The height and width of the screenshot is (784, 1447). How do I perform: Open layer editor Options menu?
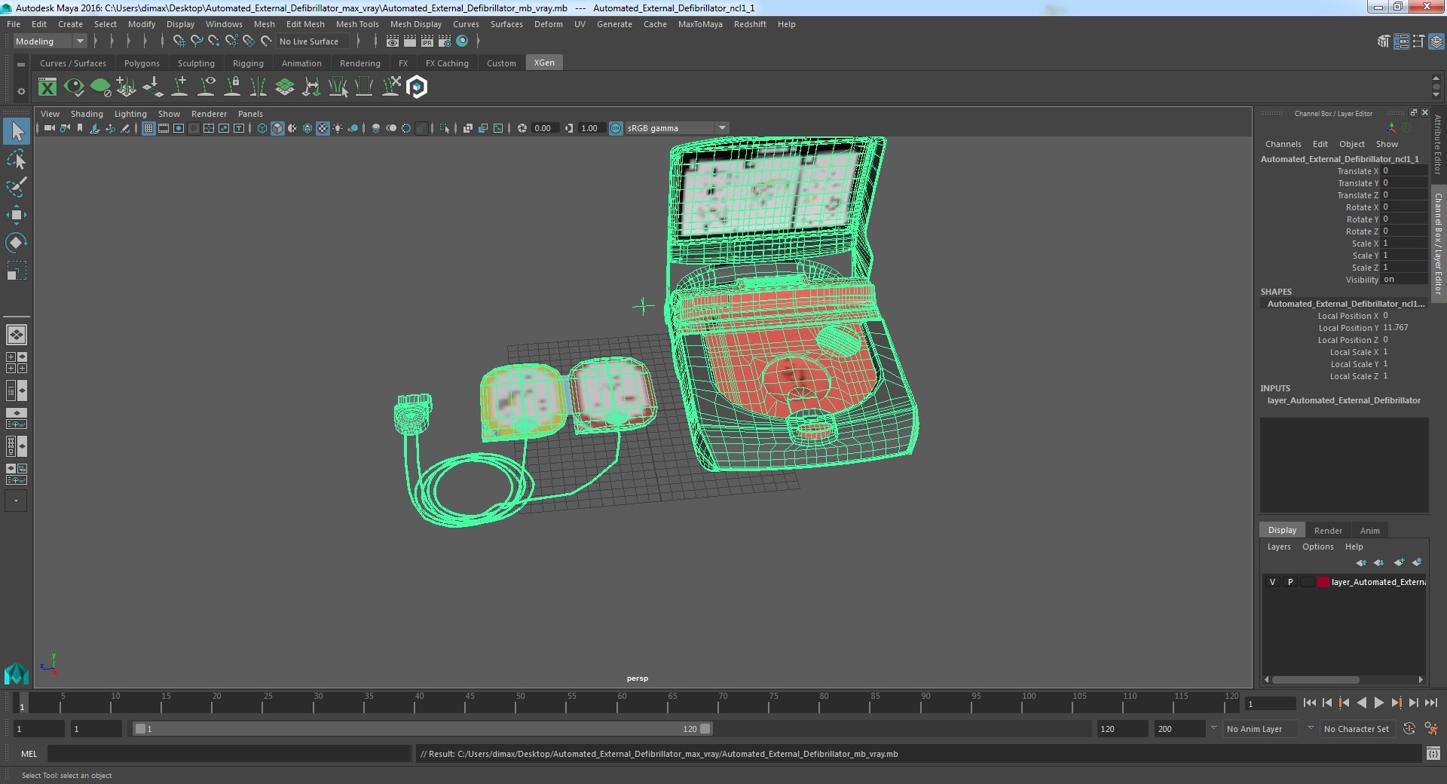1317,547
